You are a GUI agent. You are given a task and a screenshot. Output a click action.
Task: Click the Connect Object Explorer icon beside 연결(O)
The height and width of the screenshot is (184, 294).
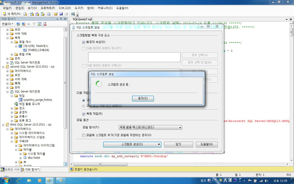tap(18, 24)
